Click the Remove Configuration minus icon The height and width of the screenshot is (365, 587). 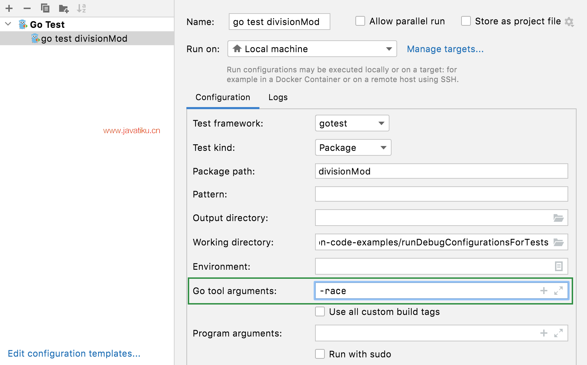tap(27, 8)
